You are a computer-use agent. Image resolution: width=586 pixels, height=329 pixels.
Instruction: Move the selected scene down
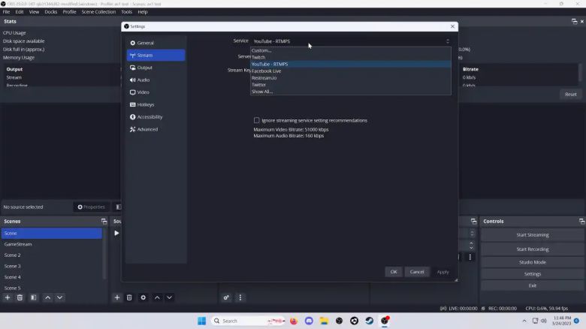coord(60,297)
